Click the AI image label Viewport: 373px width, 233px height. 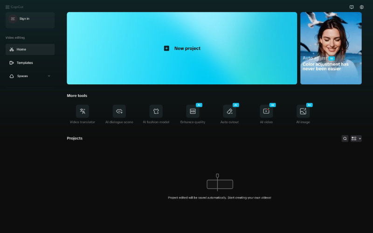tap(303, 122)
